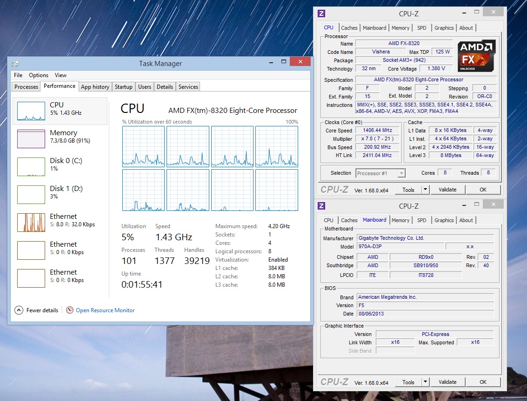Click Validate button in upper CPU-Z window
The height and width of the screenshot is (401, 527).
tap(447, 190)
